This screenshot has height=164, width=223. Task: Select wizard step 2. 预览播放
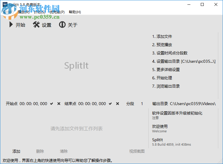[x=162, y=45]
